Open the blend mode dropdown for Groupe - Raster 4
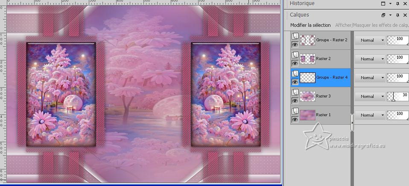 (370, 78)
